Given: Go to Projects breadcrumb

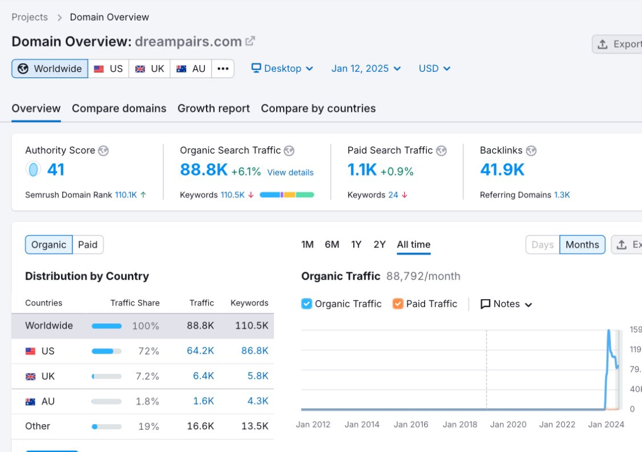Looking at the screenshot, I should tap(30, 17).
